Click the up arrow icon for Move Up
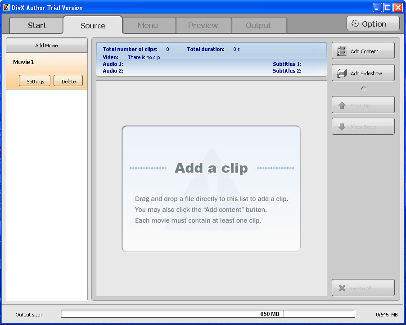The image size is (406, 325). point(342,105)
